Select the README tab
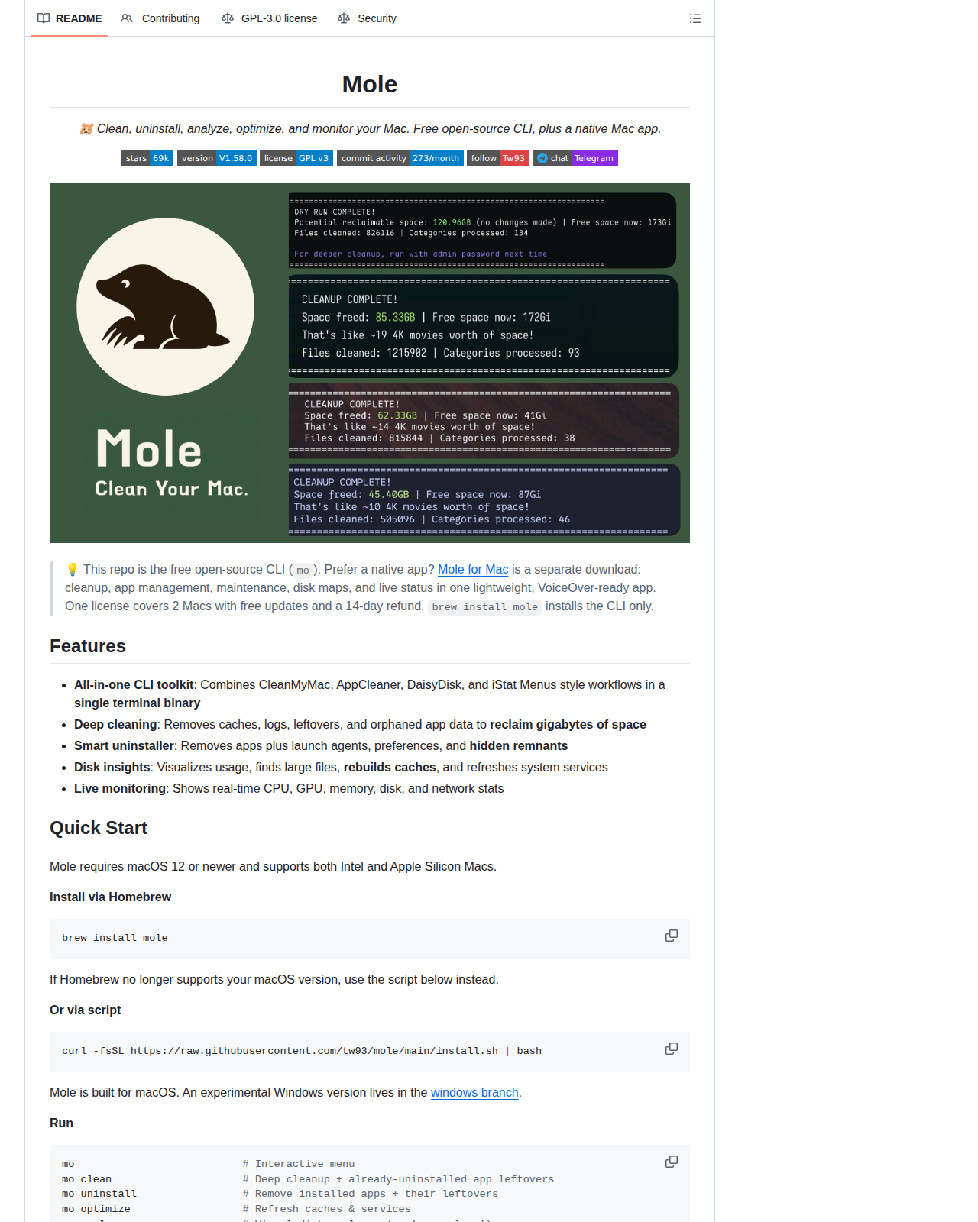 click(x=70, y=18)
